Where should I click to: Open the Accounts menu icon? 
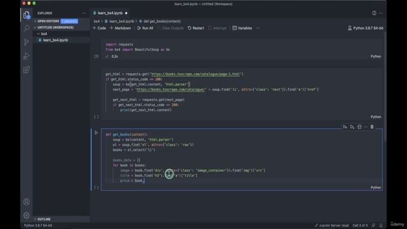click(27, 202)
